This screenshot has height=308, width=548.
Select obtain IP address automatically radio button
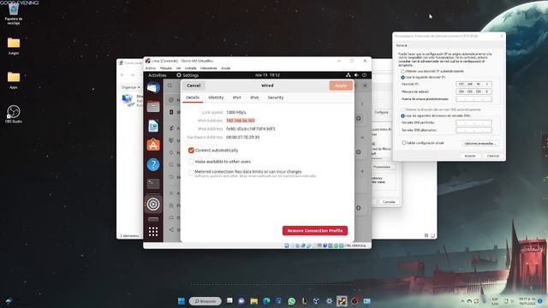pos(402,71)
